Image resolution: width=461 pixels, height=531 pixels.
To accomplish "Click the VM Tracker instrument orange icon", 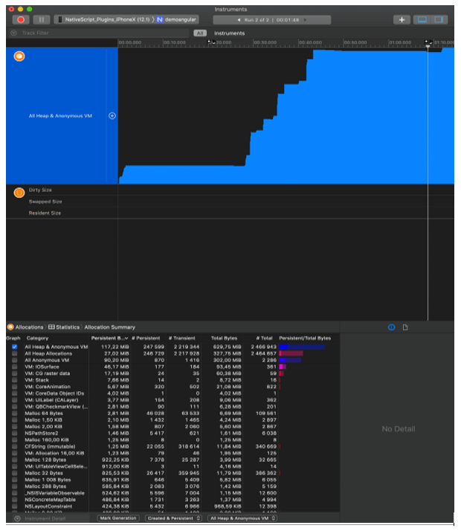I will [19, 193].
